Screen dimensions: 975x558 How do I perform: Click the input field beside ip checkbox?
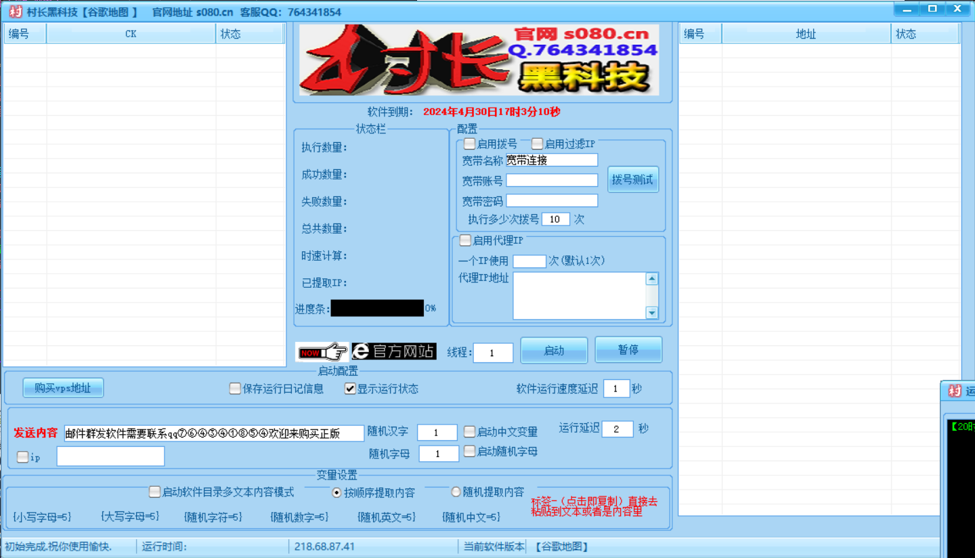point(110,456)
